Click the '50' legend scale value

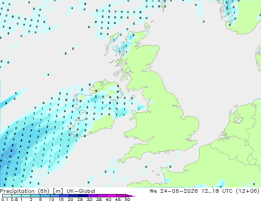click(x=127, y=199)
